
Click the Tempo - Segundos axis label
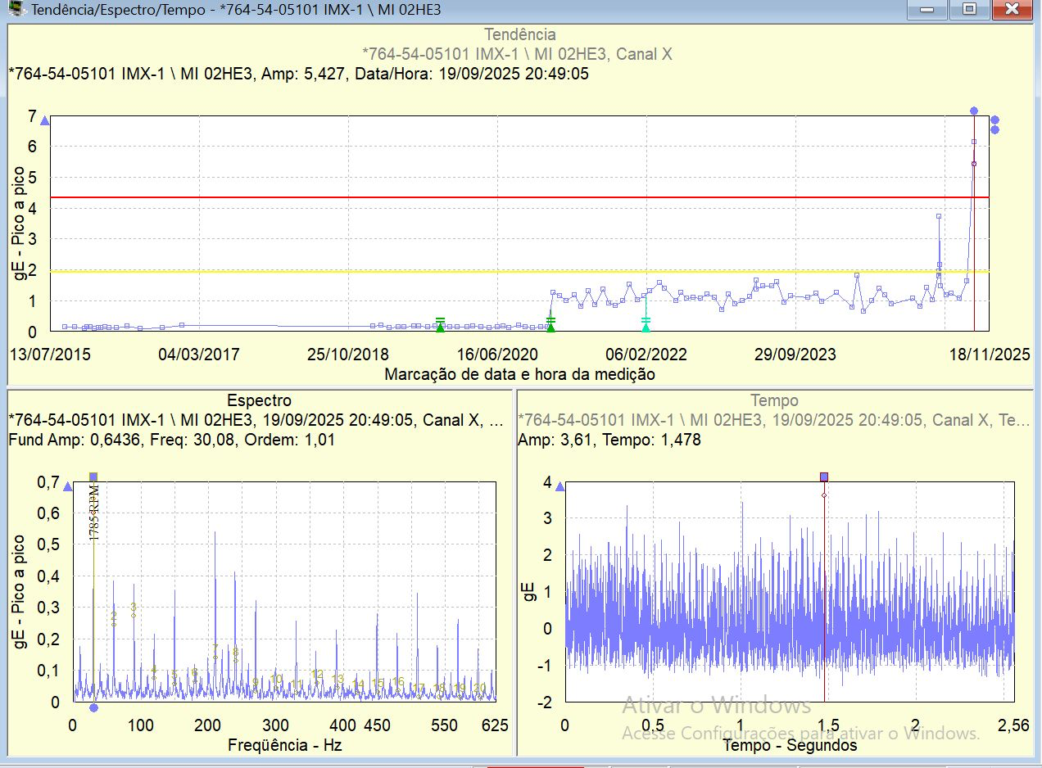790,745
